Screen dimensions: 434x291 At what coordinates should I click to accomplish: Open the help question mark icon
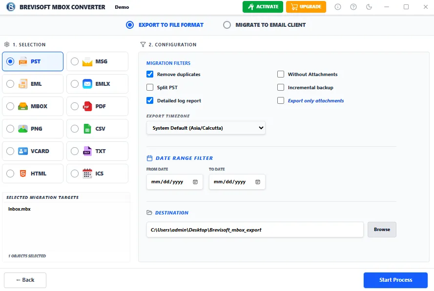[x=353, y=7]
